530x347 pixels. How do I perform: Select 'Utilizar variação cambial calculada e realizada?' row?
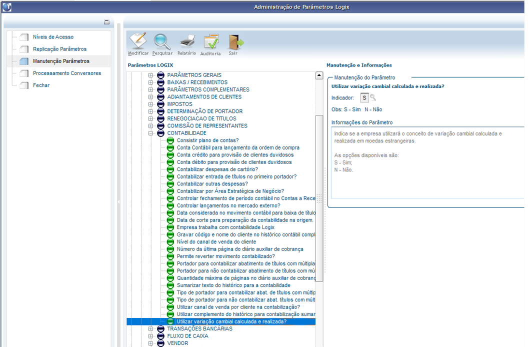221,321
